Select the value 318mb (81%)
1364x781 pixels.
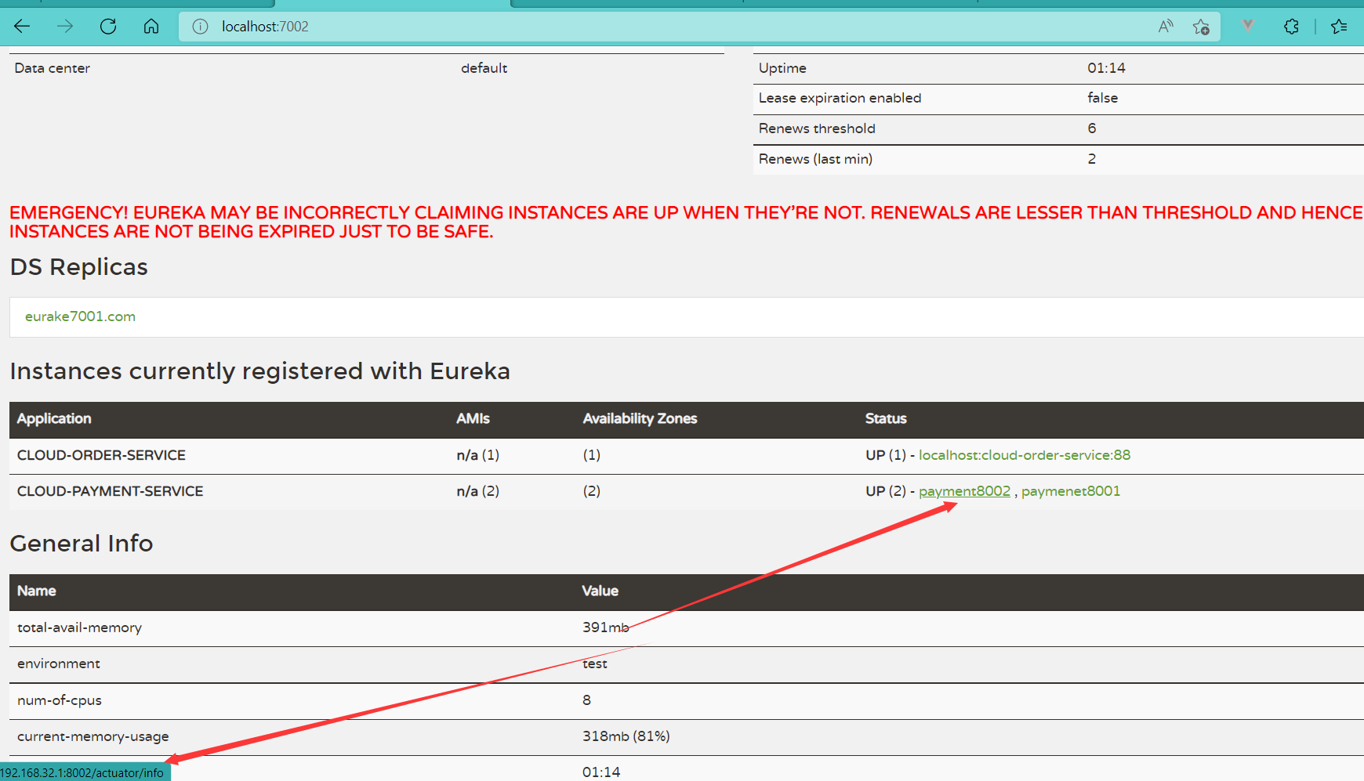[x=626, y=736]
